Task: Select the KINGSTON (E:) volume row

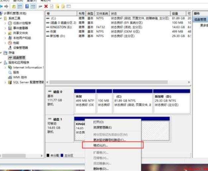Action: pos(118,27)
